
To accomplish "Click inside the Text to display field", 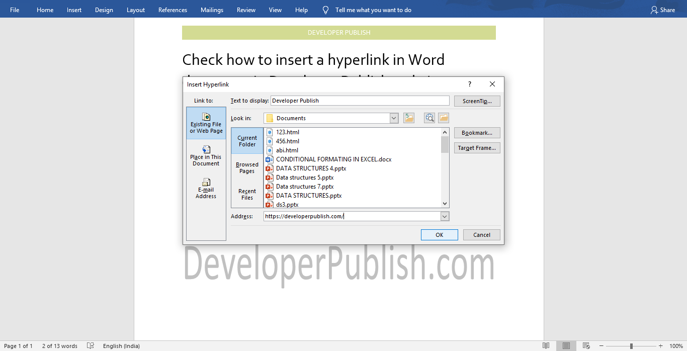I will tap(360, 100).
